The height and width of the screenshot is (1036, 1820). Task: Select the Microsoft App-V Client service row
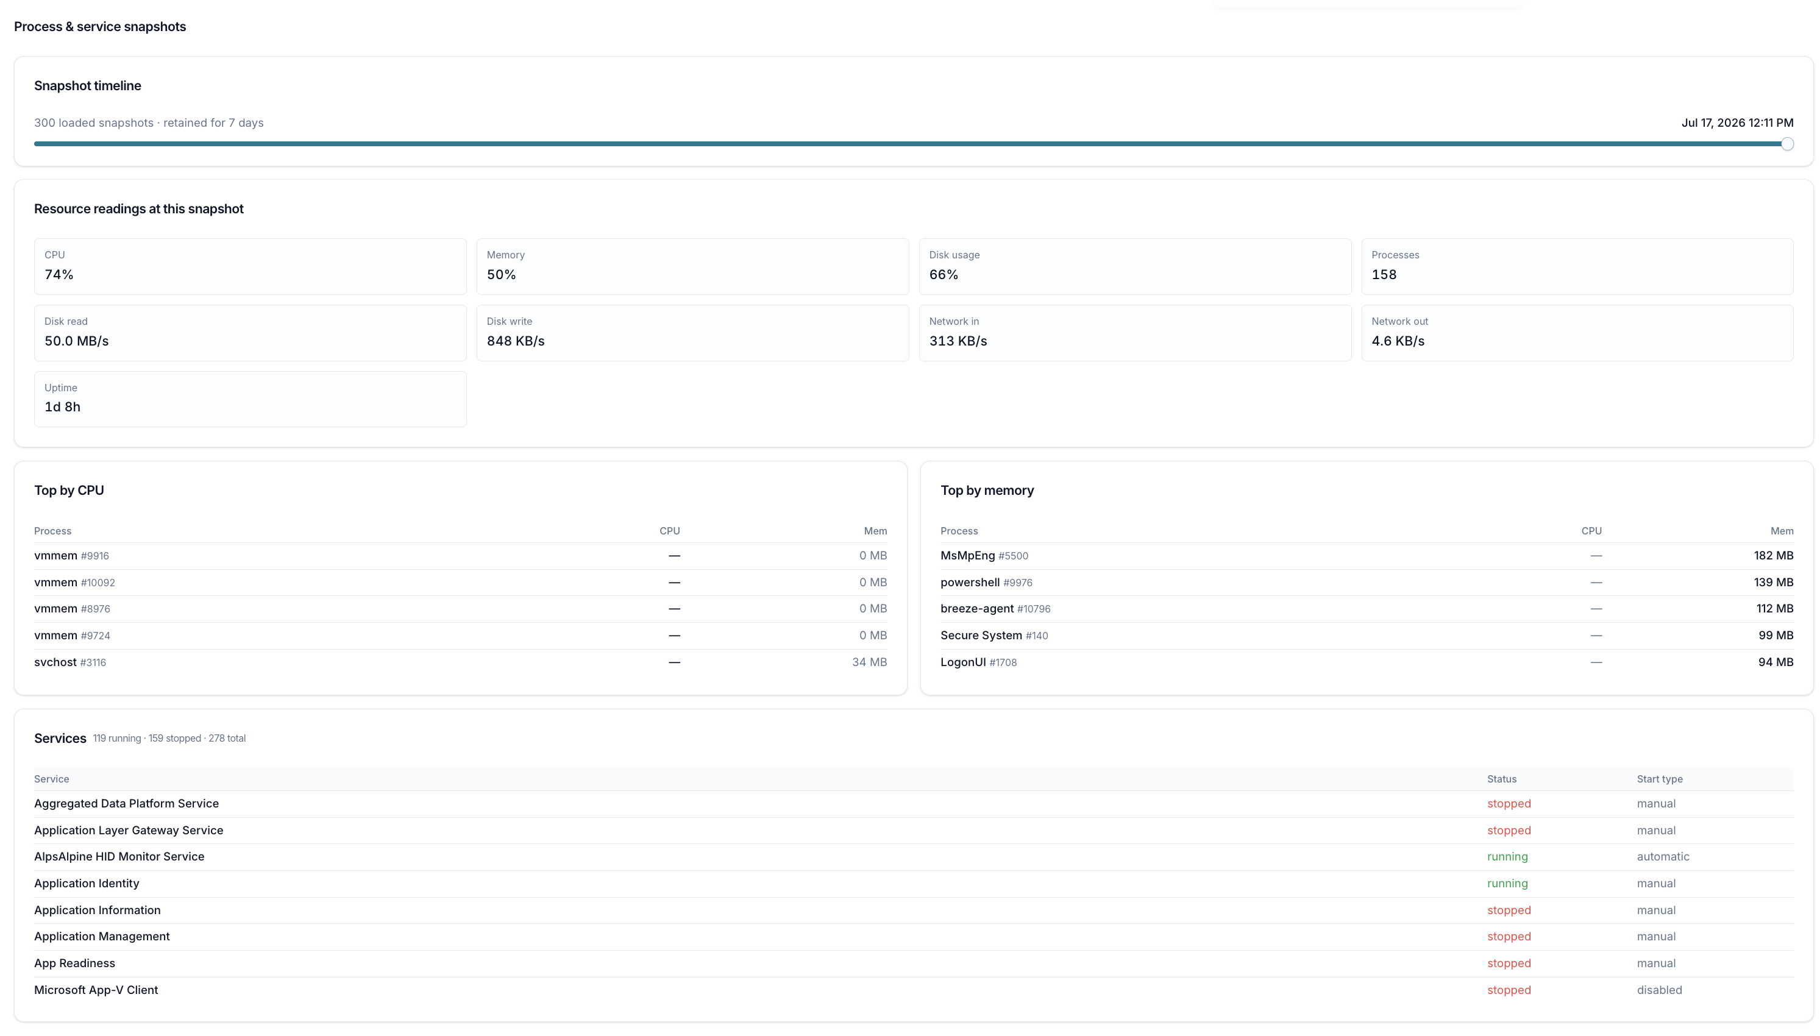click(x=914, y=990)
